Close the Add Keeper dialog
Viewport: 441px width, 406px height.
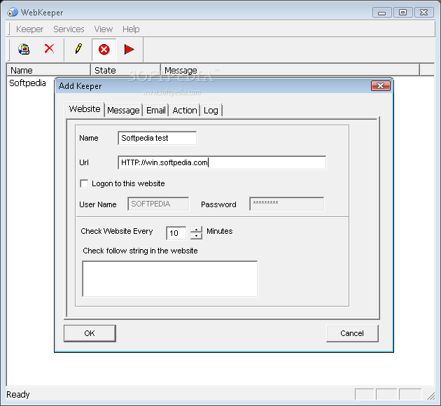[381, 86]
